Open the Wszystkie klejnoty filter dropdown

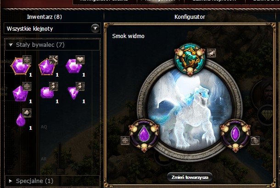pyautogui.click(x=52, y=28)
